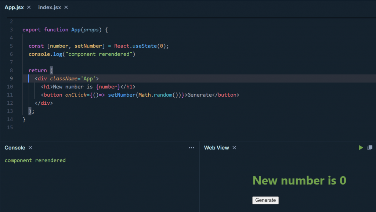This screenshot has width=376, height=212.
Task: Click the 'New number is 0' heading
Action: pos(299,180)
